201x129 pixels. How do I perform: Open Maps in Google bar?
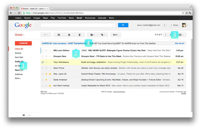(x=45, y=18)
